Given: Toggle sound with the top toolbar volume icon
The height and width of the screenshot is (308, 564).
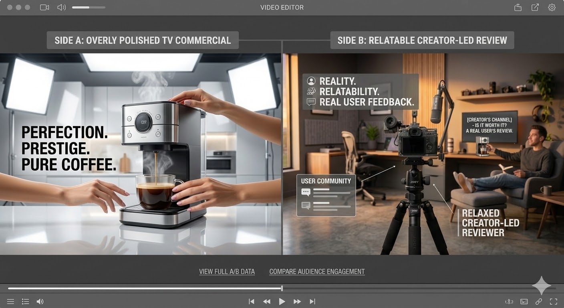Looking at the screenshot, I should (61, 7).
